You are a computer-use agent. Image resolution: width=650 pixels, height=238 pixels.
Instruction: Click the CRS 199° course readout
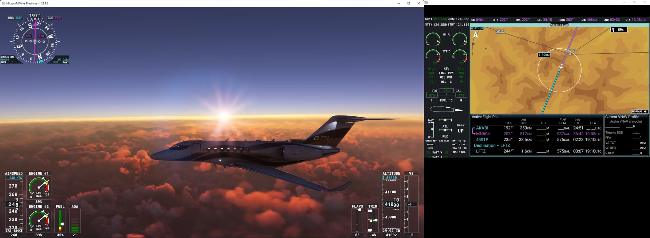[x=55, y=18]
